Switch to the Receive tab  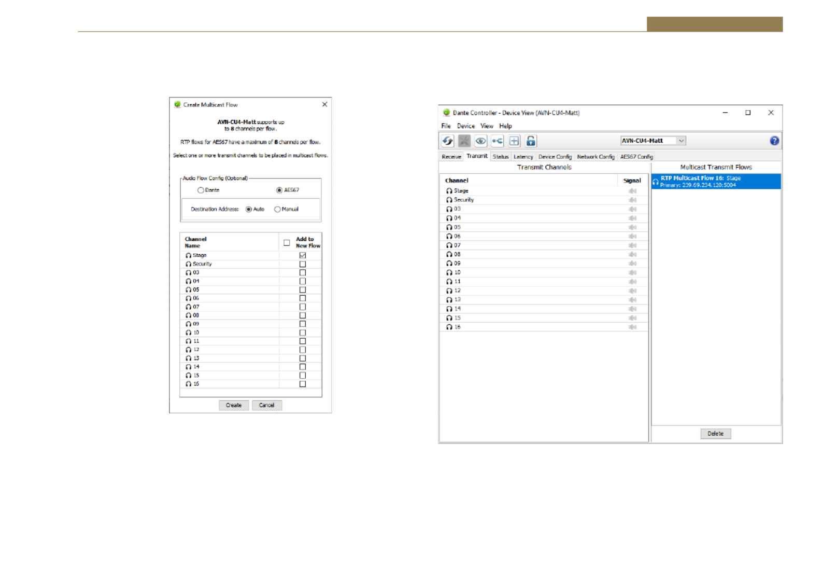click(x=451, y=157)
